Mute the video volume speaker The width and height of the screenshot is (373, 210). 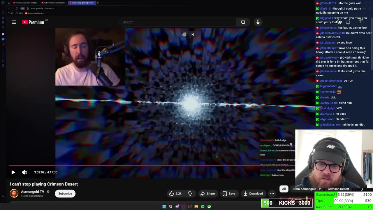click(24, 172)
